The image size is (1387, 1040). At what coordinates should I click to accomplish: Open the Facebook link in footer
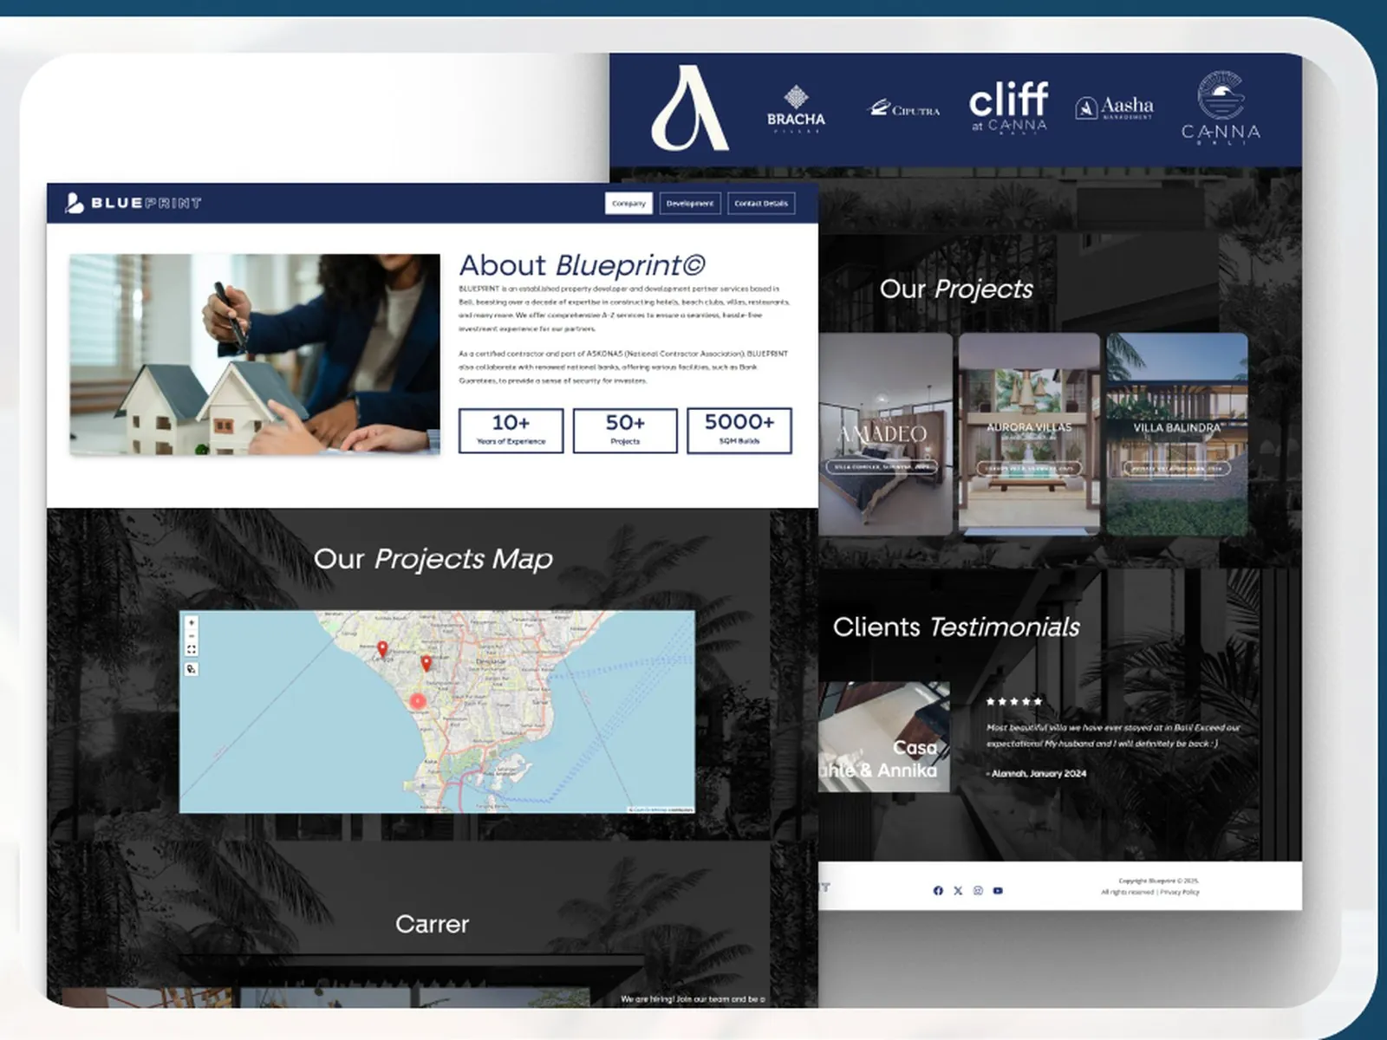(x=938, y=891)
